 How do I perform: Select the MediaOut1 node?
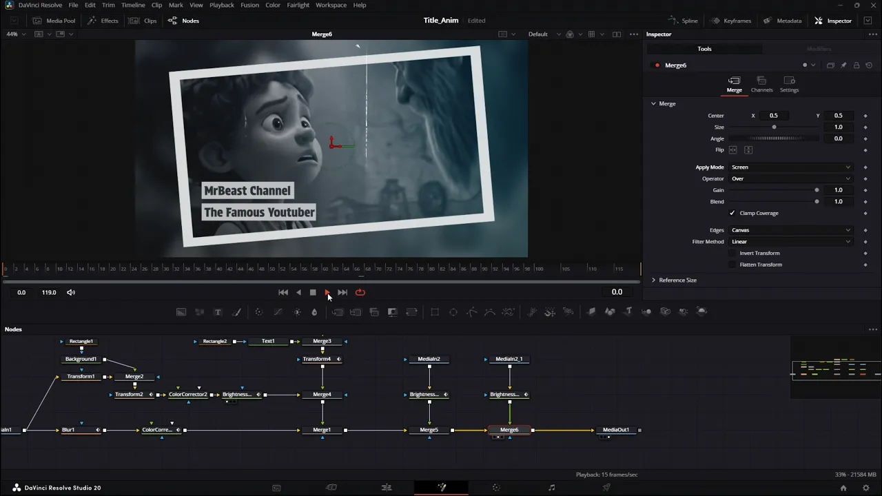[x=616, y=430]
